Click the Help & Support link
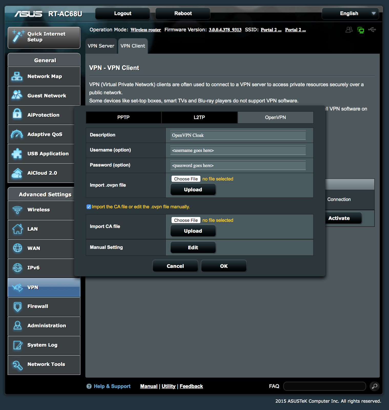389x410 pixels. tap(112, 386)
